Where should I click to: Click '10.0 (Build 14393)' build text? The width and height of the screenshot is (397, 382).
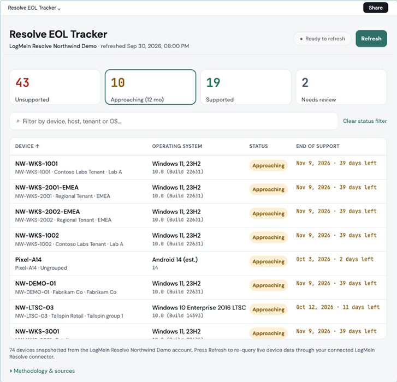point(177,316)
